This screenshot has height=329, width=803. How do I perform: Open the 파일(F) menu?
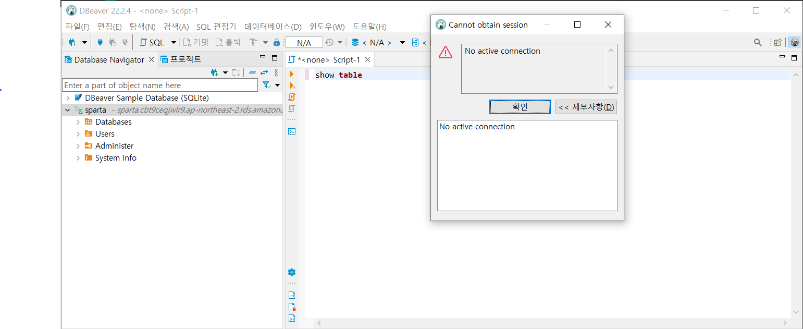[x=77, y=27]
